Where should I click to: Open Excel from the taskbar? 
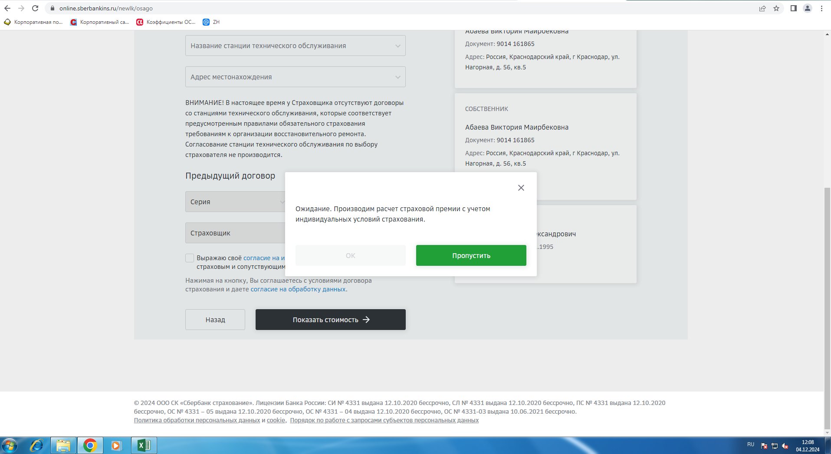pos(144,445)
